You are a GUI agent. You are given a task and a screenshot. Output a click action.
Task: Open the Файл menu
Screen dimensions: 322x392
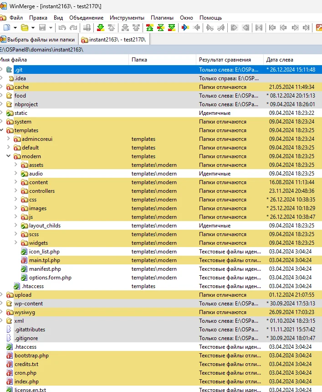[x=16, y=18]
